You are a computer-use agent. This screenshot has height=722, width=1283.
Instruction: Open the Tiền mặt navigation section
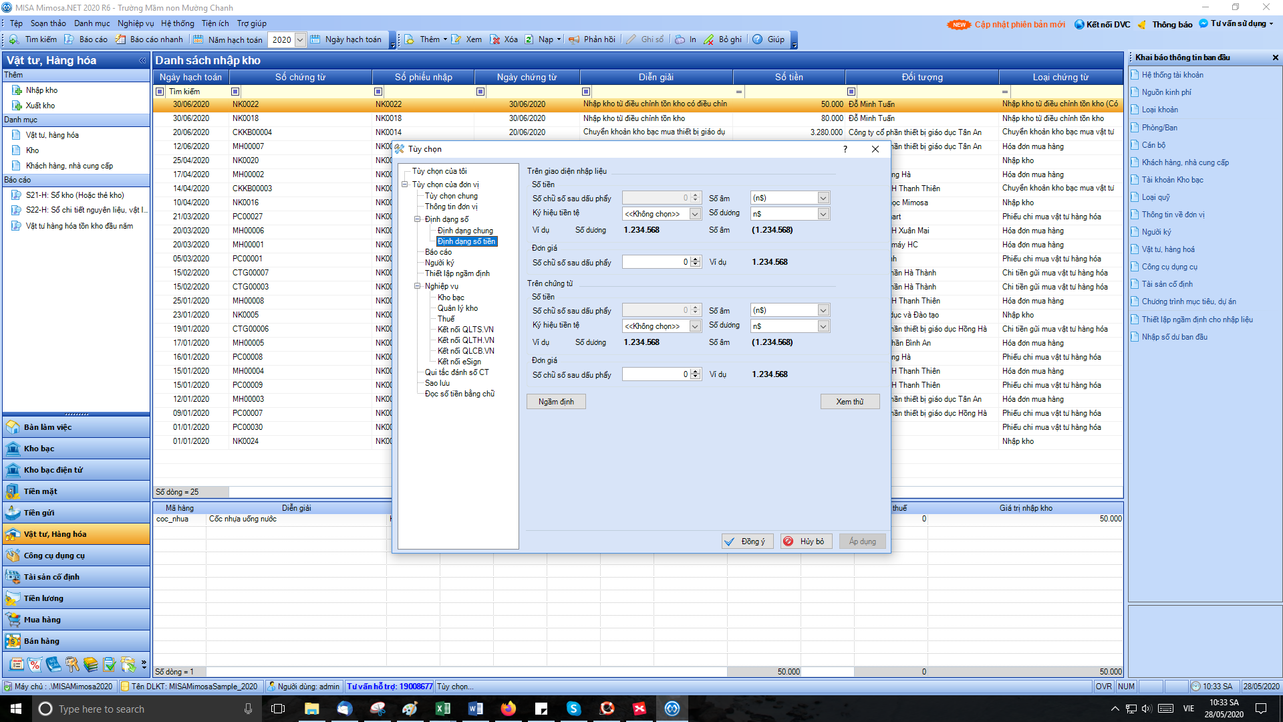(76, 491)
